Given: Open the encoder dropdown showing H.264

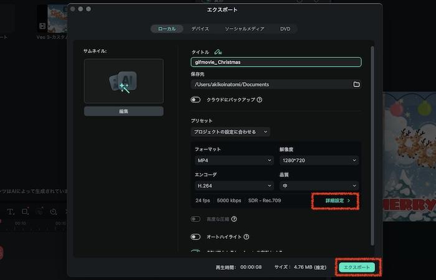Looking at the screenshot, I should point(234,186).
